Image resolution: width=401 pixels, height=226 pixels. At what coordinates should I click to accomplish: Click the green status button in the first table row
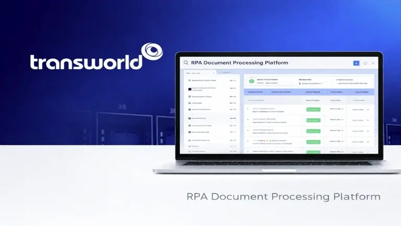click(x=313, y=109)
